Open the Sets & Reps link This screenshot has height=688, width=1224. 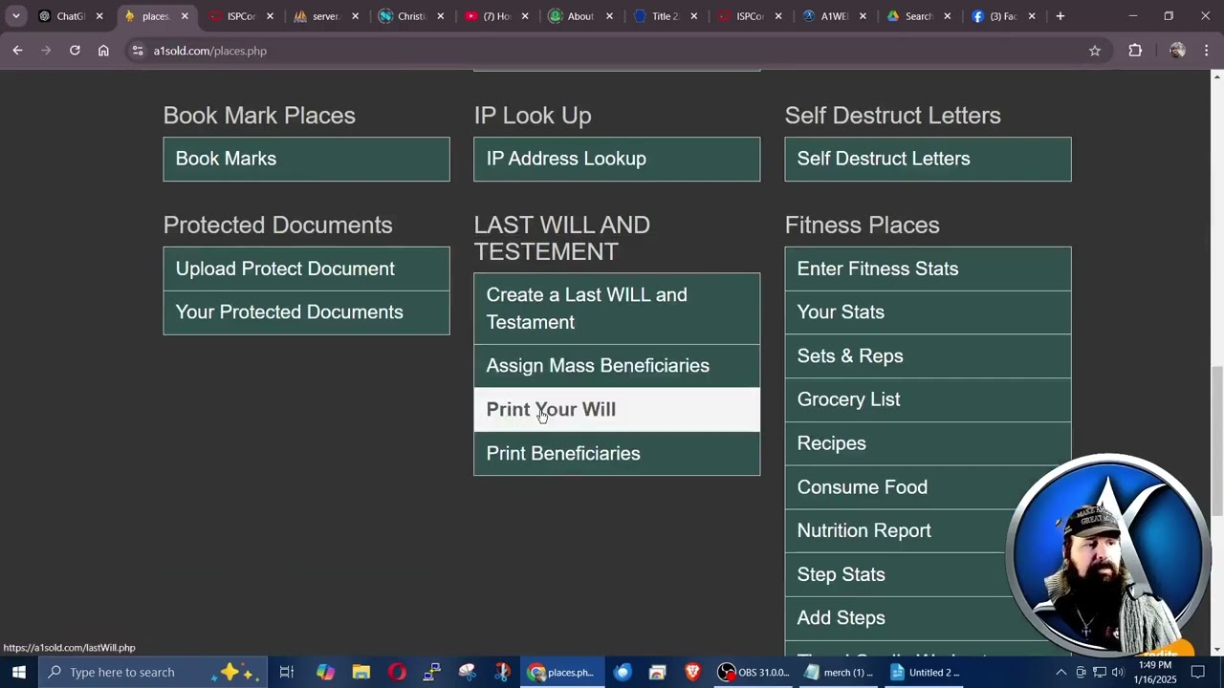coord(928,355)
